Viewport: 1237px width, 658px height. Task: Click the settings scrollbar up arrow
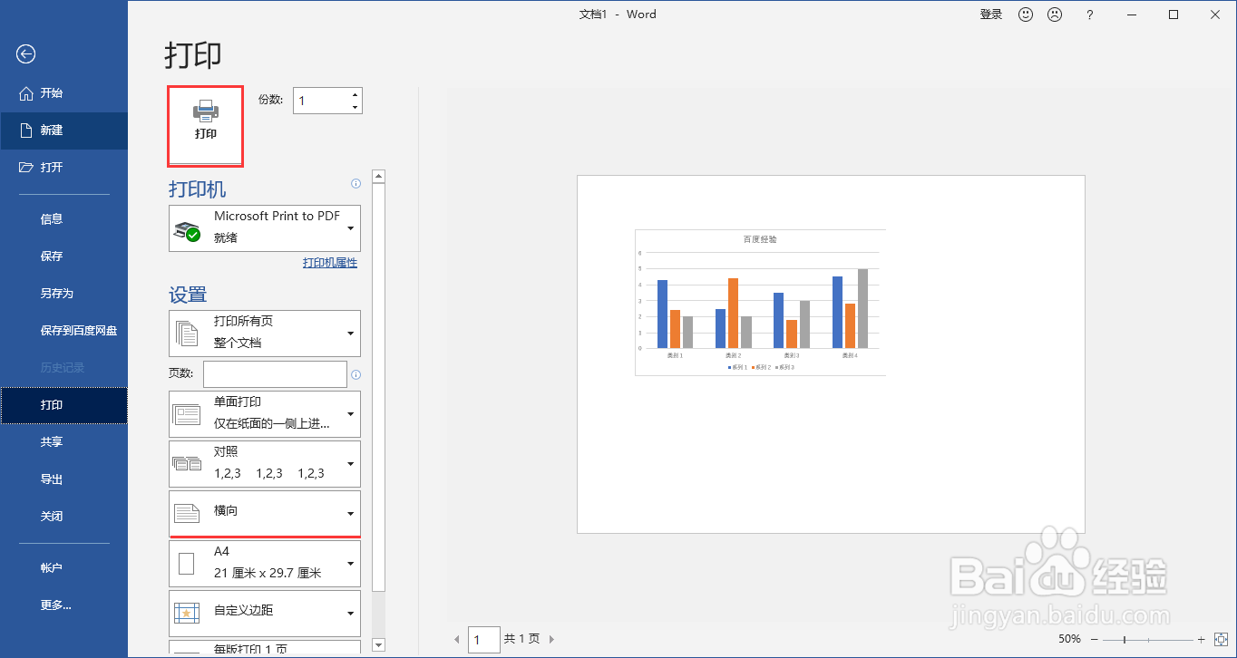tap(379, 177)
